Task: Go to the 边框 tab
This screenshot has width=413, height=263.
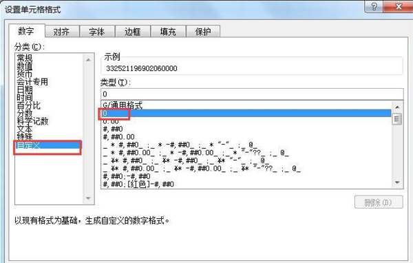Action: coord(132,32)
